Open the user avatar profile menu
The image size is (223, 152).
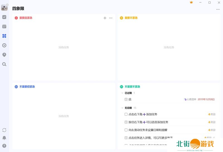4,8
